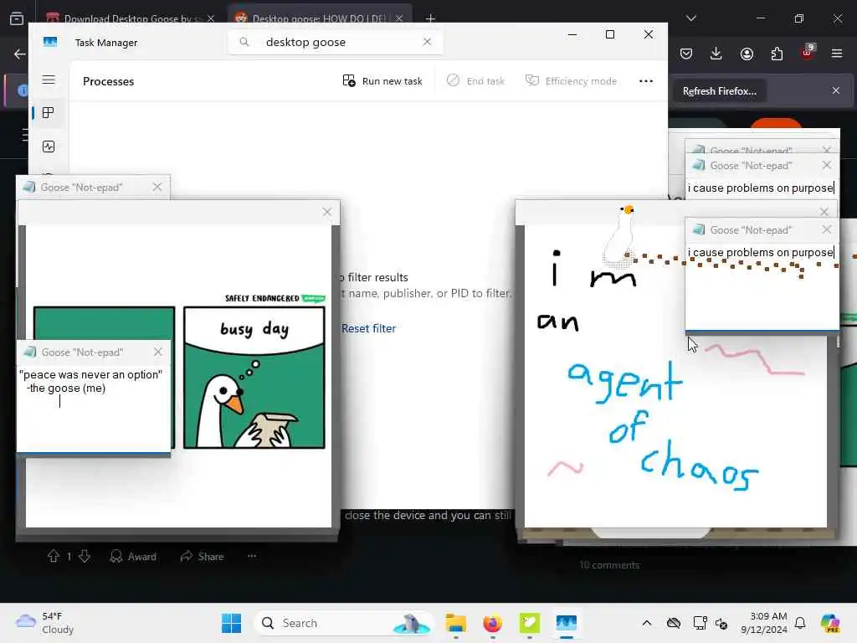The image size is (857, 643).
Task: Open weather widget showing 54°F Cloudy
Action: click(45, 623)
